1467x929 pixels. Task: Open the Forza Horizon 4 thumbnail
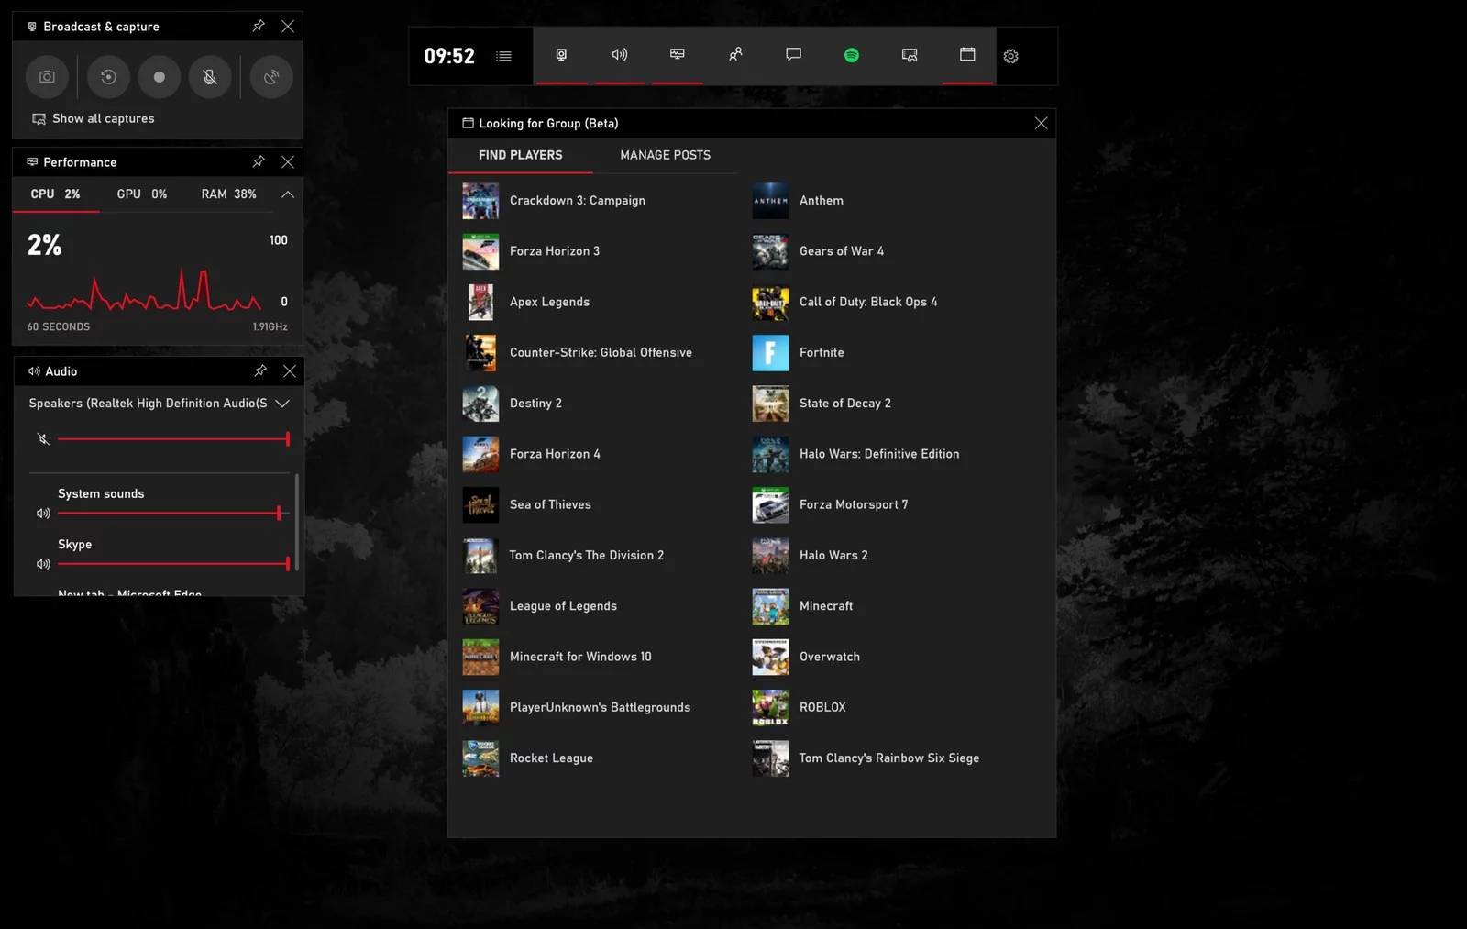tap(480, 454)
